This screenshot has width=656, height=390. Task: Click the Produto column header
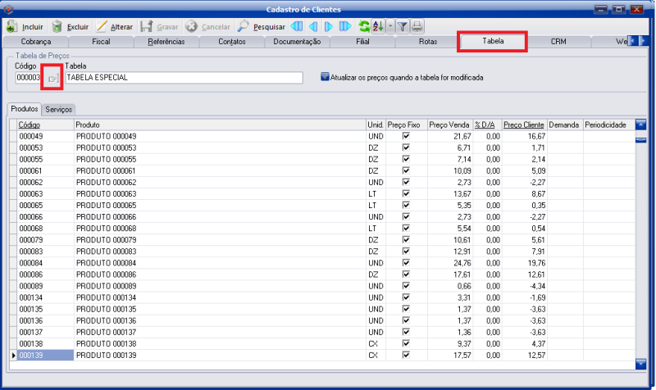[x=220, y=125]
